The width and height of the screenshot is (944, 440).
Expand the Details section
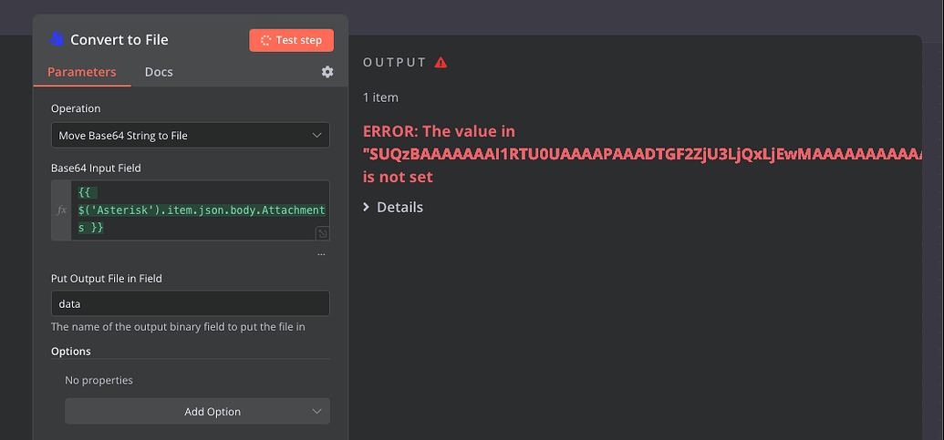tap(393, 208)
